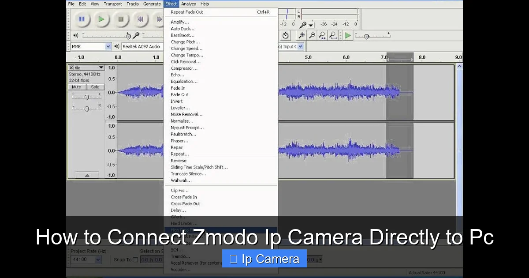Mute the 'file' track
Screen dimensions: 529x278
point(77,87)
